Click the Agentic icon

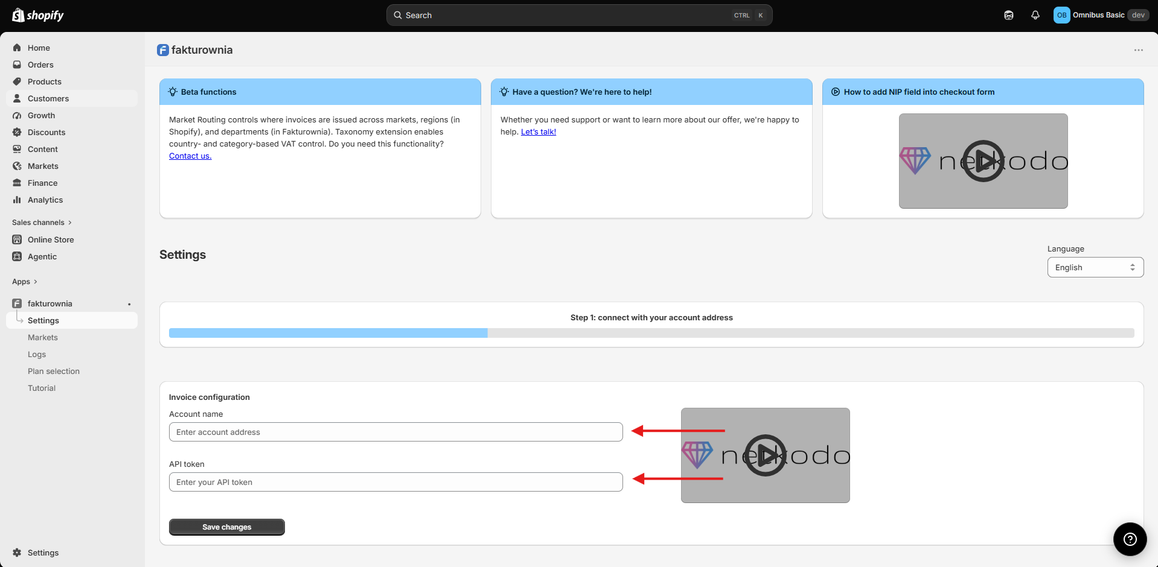pos(17,256)
